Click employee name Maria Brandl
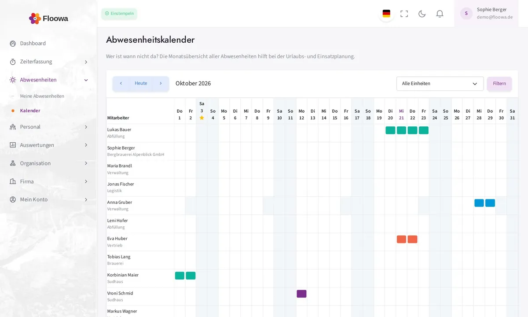This screenshot has width=528, height=317. click(120, 166)
